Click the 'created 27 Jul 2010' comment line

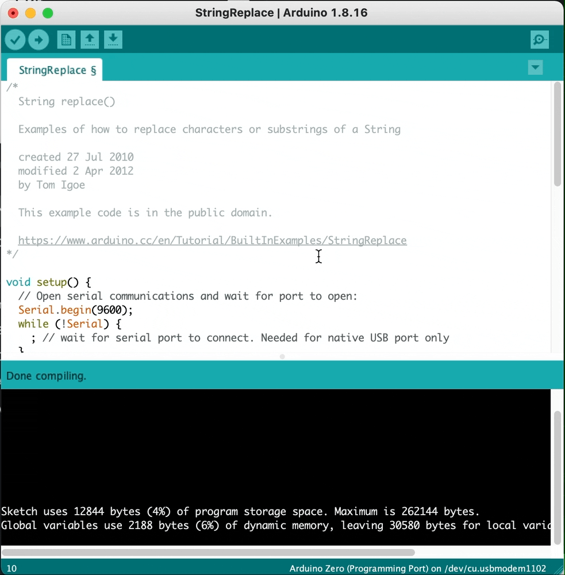[76, 157]
